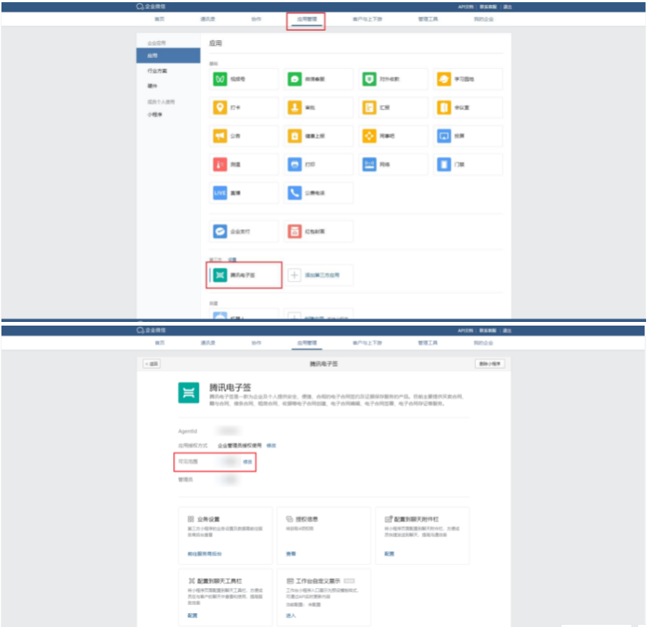Image resolution: width=649 pixels, height=627 pixels.
Task: Select 应用管理 tab on the app list page
Action: click(x=307, y=19)
